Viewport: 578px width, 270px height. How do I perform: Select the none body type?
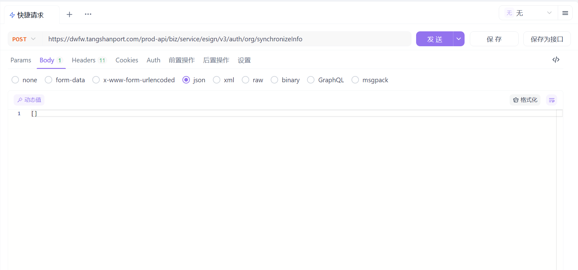15,80
